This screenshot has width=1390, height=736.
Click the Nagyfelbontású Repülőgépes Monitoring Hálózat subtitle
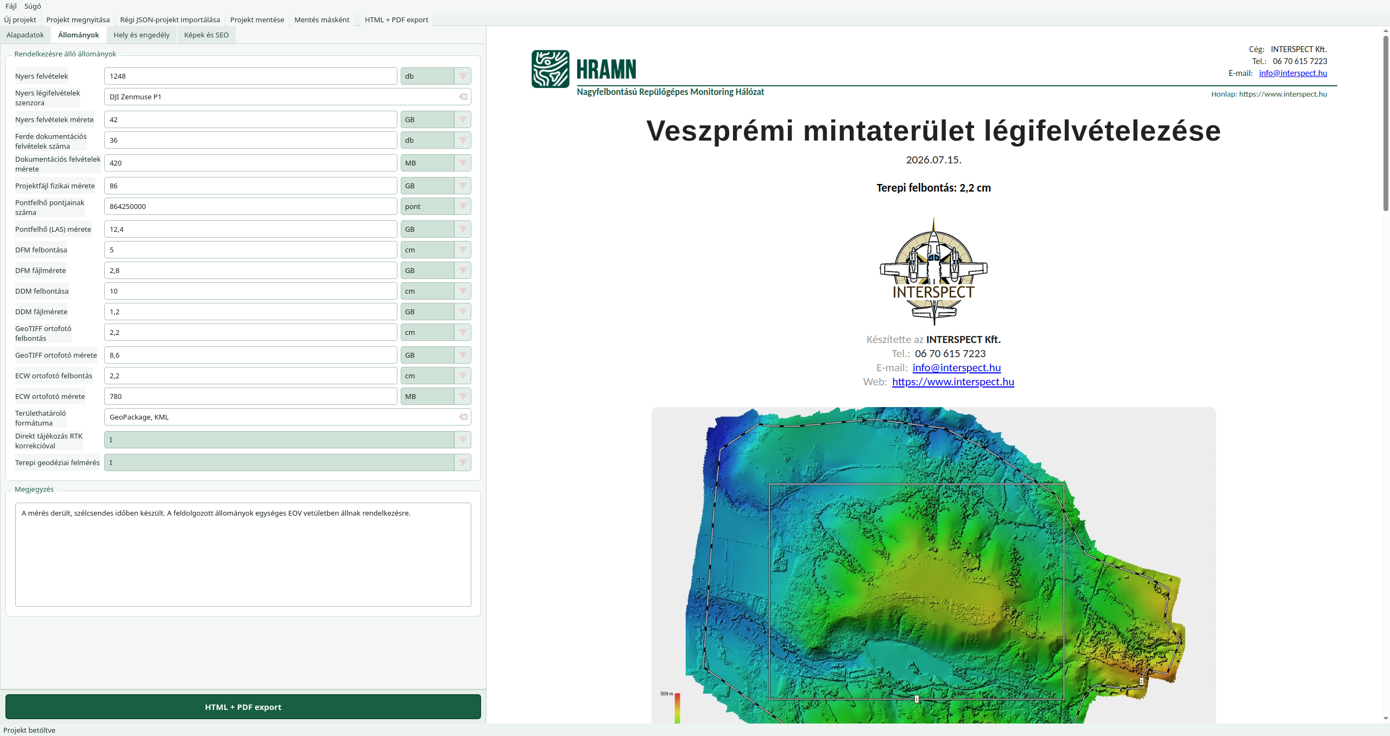tap(670, 92)
